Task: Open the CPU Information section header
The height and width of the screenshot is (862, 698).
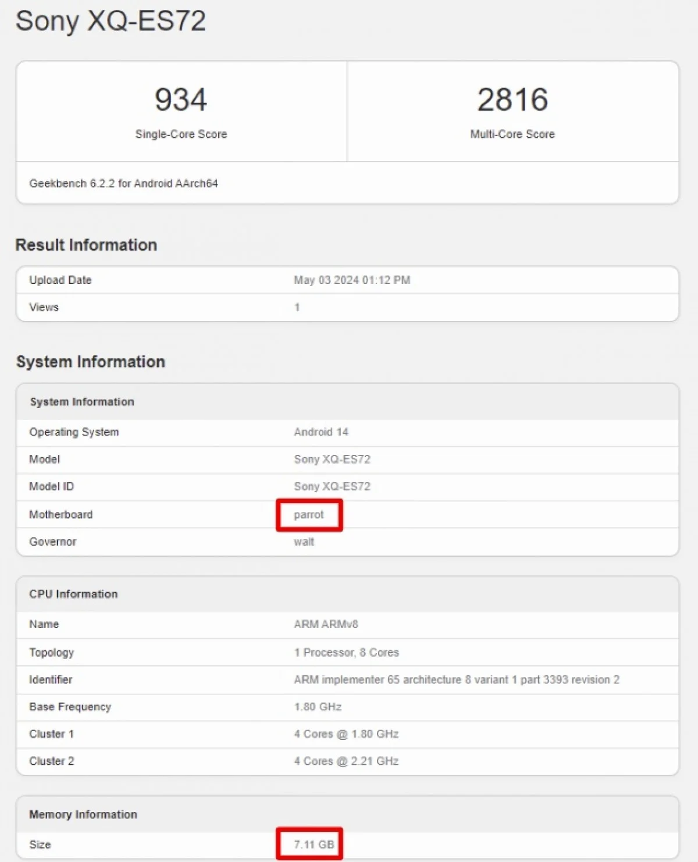Action: [72, 594]
